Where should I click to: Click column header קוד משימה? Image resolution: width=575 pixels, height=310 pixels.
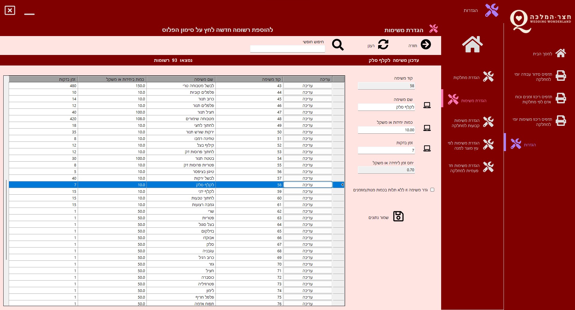pyautogui.click(x=249, y=79)
